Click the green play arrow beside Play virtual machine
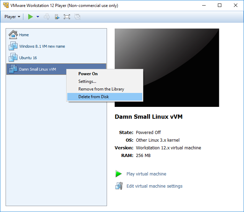 tap(119, 174)
